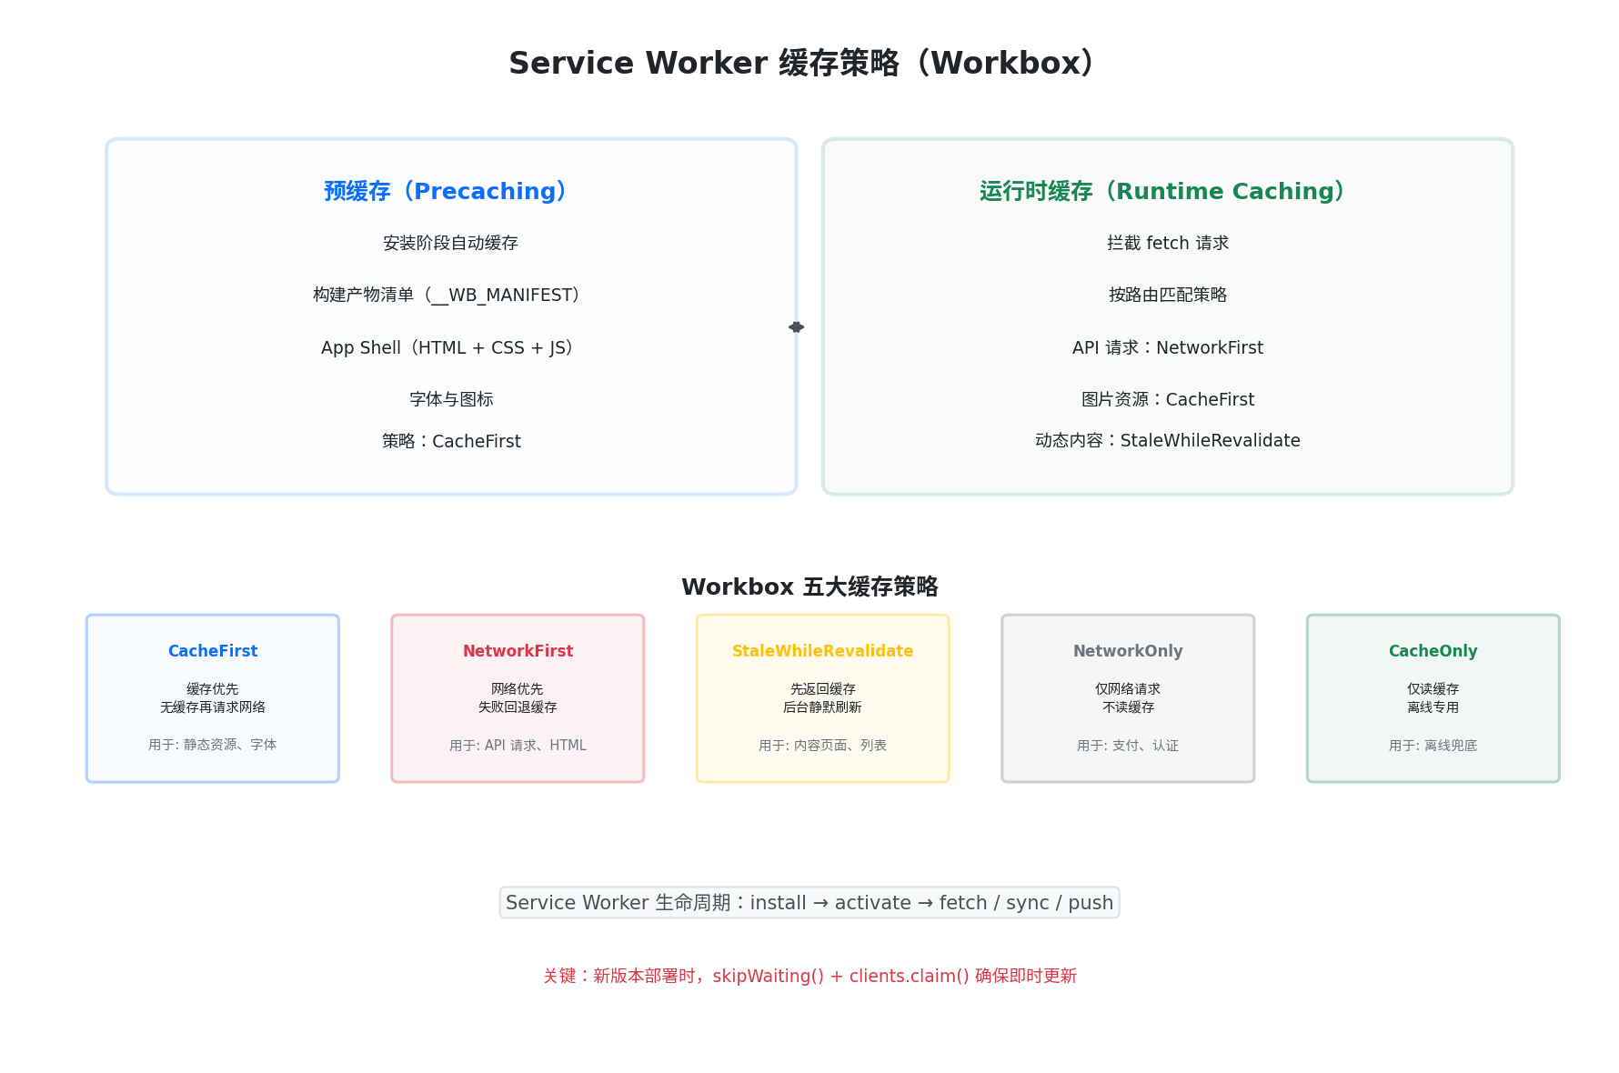Click the gray "NetworkOnly" card title

(x=1128, y=651)
